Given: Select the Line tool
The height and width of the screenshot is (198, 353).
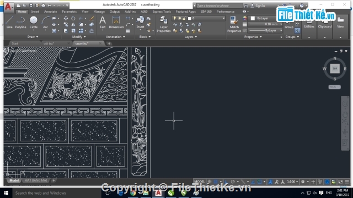Looking at the screenshot, I should point(9,22).
